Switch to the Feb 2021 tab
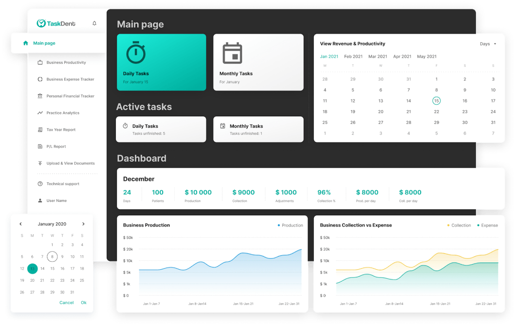The image size is (516, 326). click(x=353, y=56)
